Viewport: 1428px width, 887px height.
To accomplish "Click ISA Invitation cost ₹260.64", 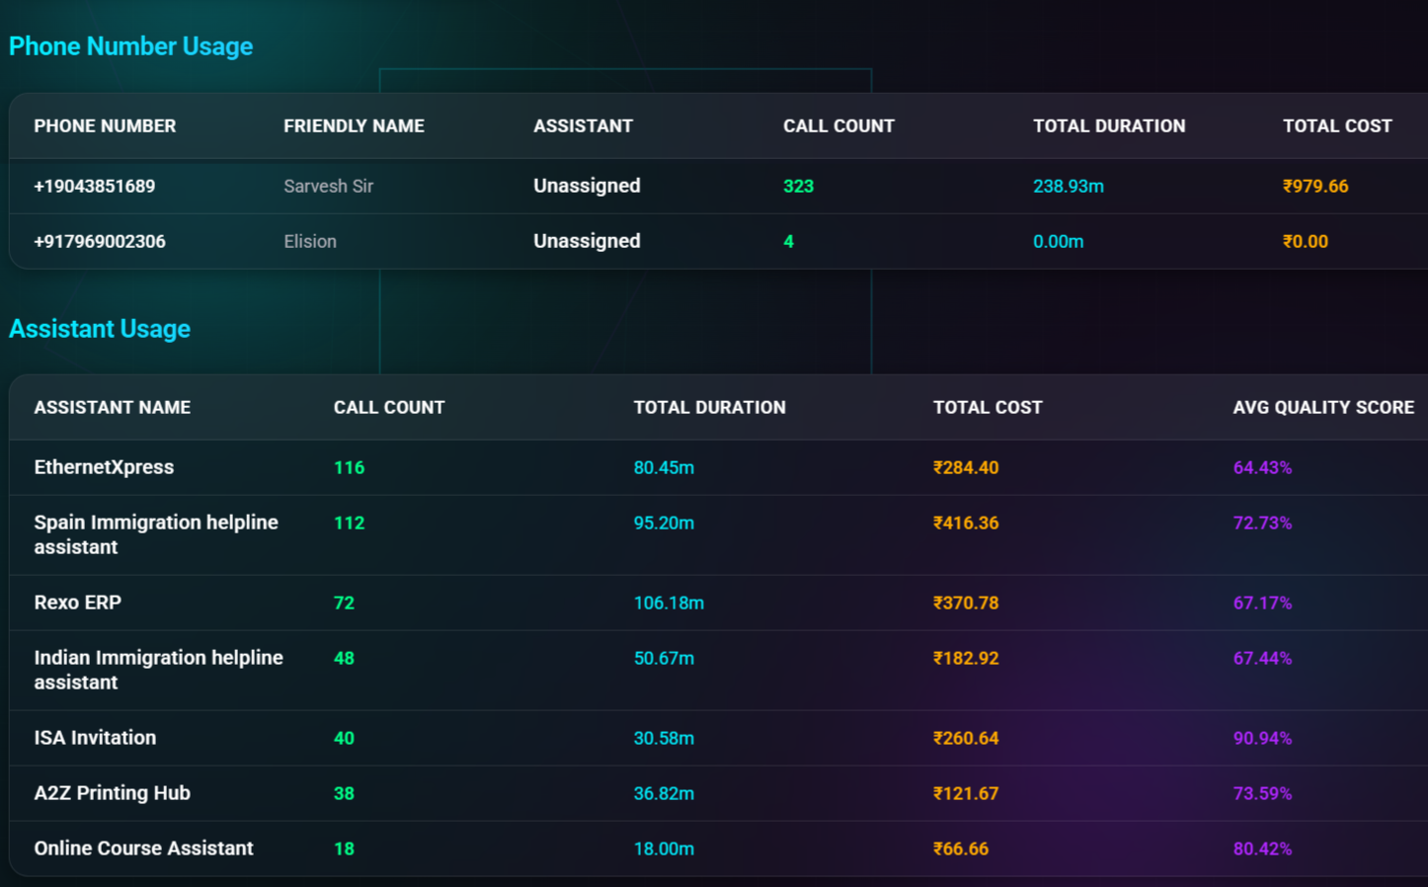I will point(966,738).
